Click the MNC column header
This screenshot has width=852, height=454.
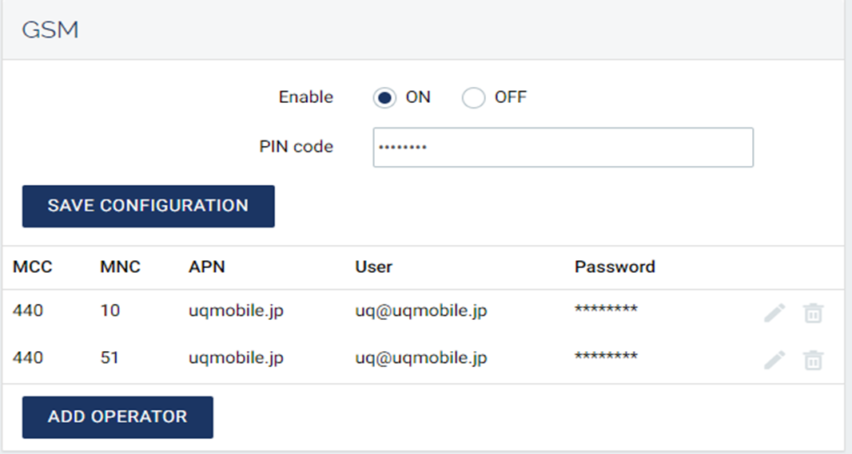[x=121, y=267]
